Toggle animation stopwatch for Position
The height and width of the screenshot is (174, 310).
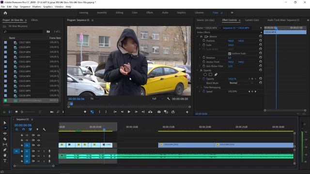pyautogui.click(x=204, y=41)
